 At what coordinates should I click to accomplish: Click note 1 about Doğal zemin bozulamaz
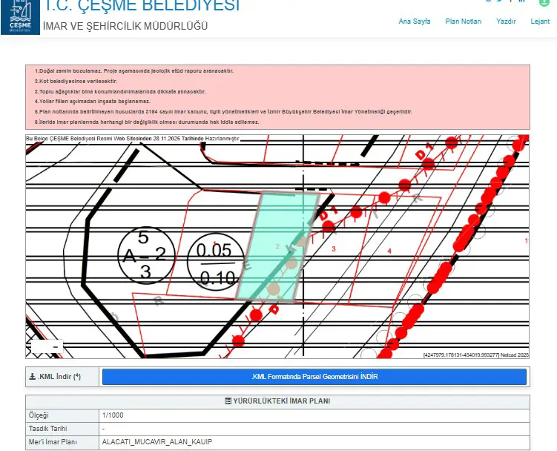pyautogui.click(x=134, y=70)
